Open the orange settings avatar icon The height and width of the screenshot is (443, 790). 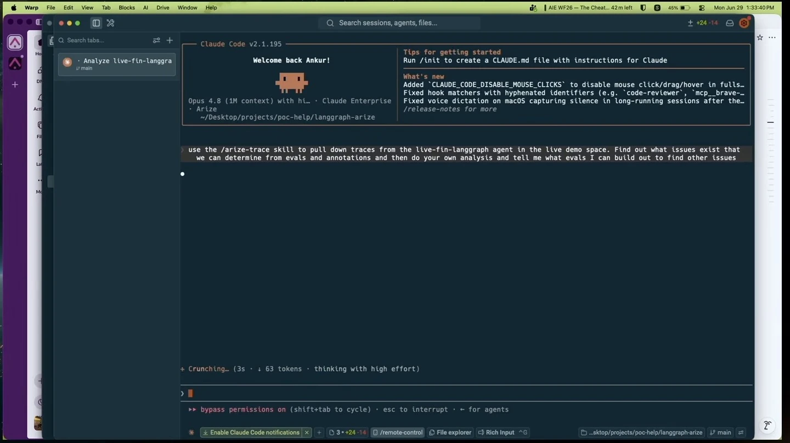[744, 23]
